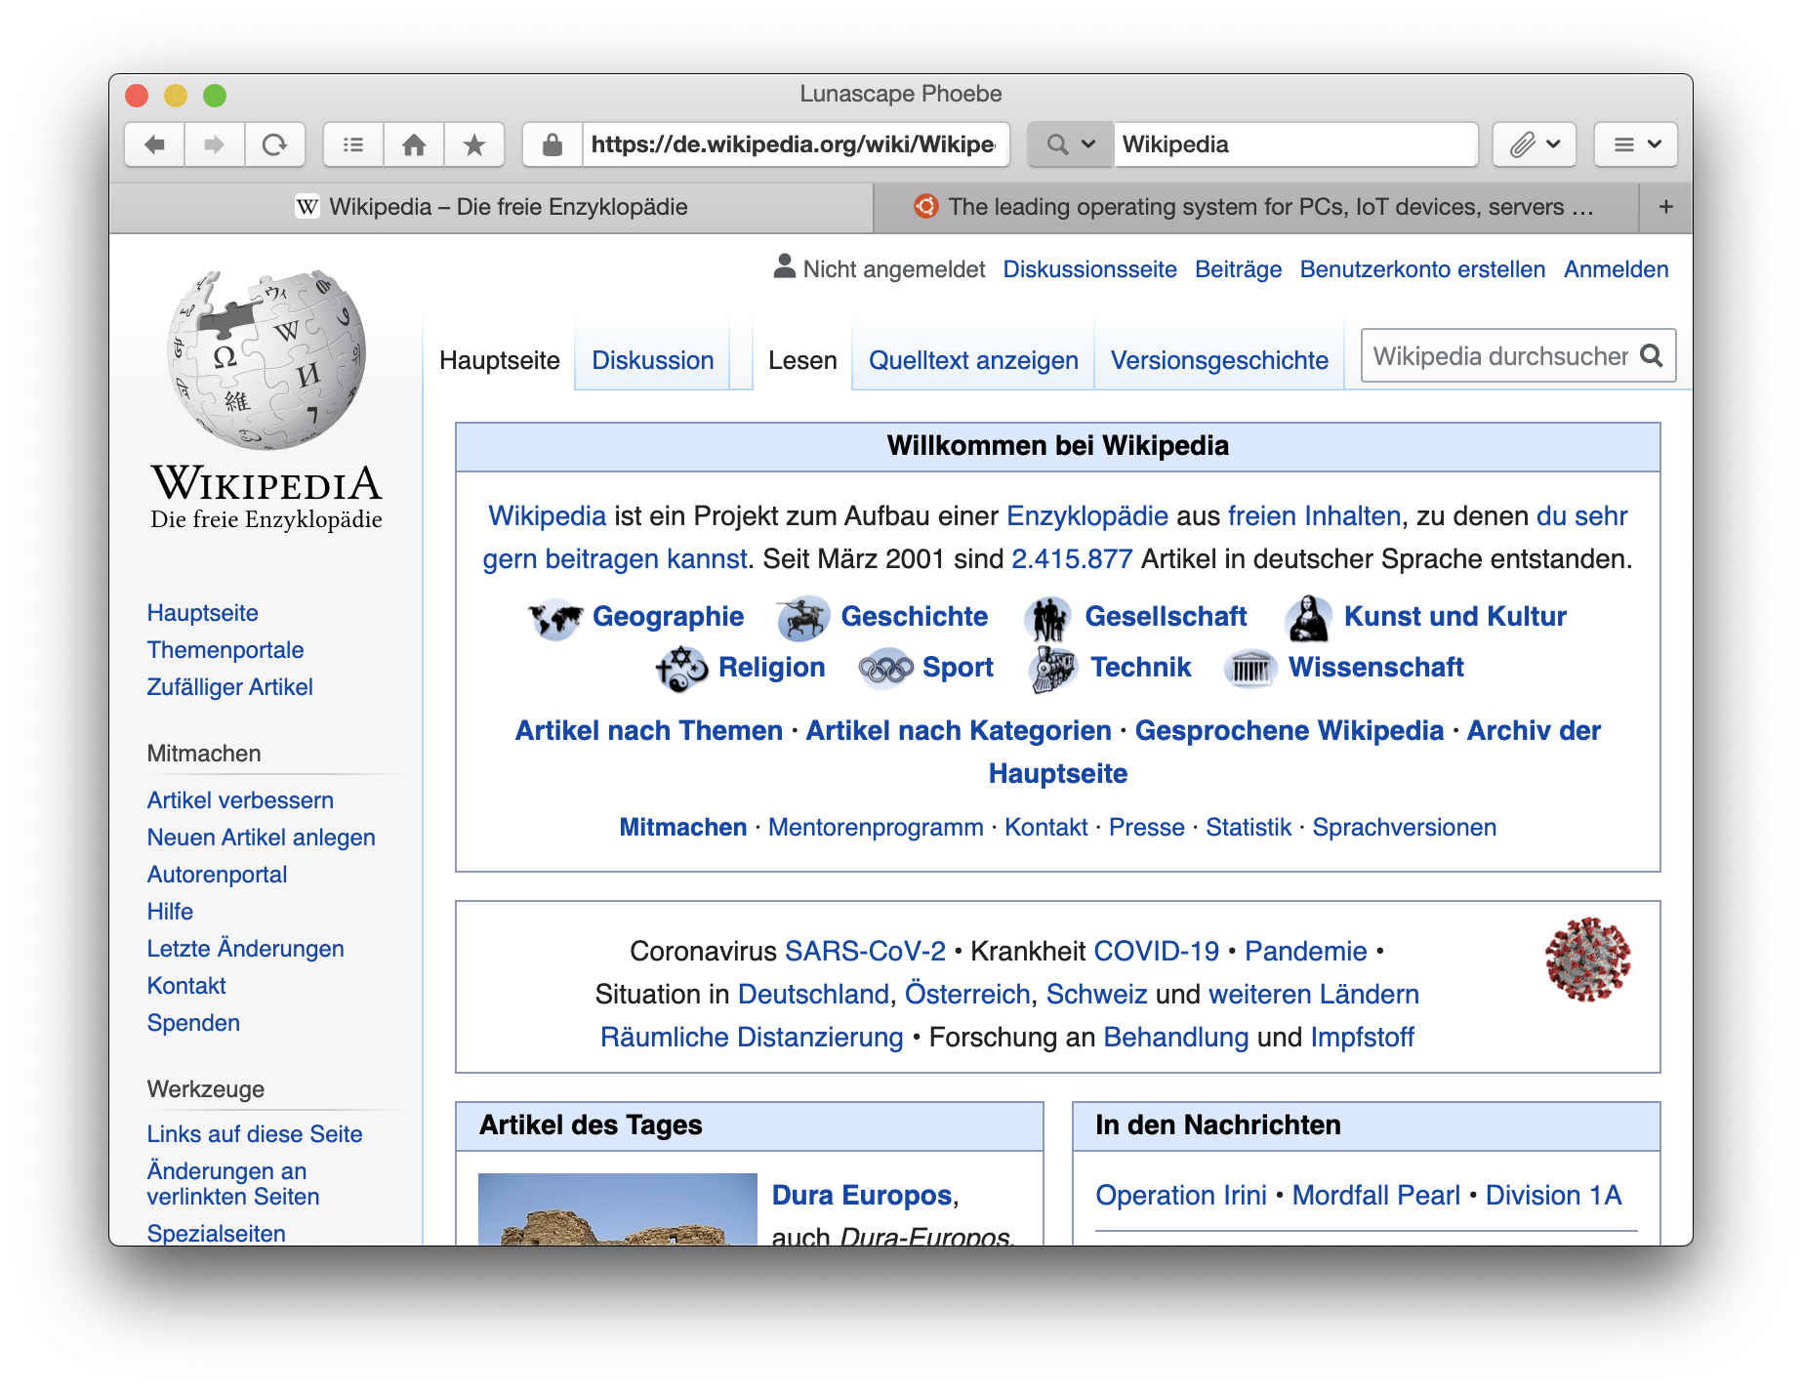The image size is (1802, 1390).
Task: Open Artikel nach Kategorien link
Action: pyautogui.click(x=959, y=731)
